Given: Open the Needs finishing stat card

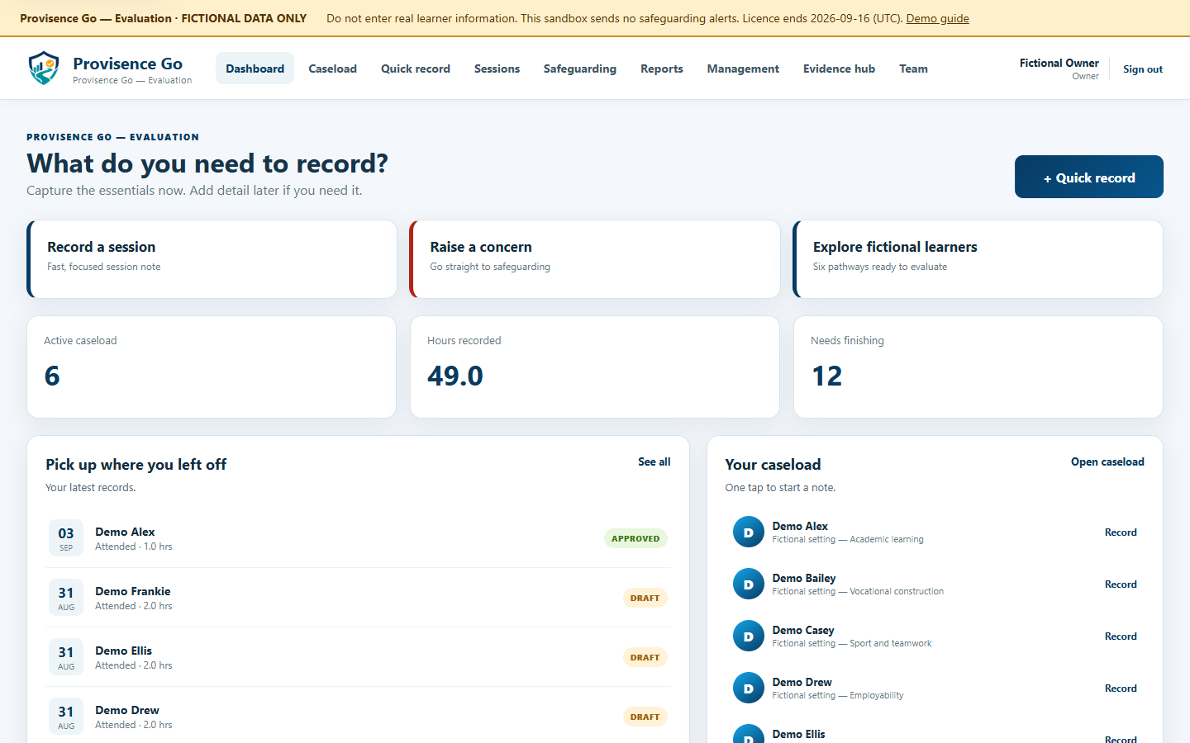Looking at the screenshot, I should (978, 367).
